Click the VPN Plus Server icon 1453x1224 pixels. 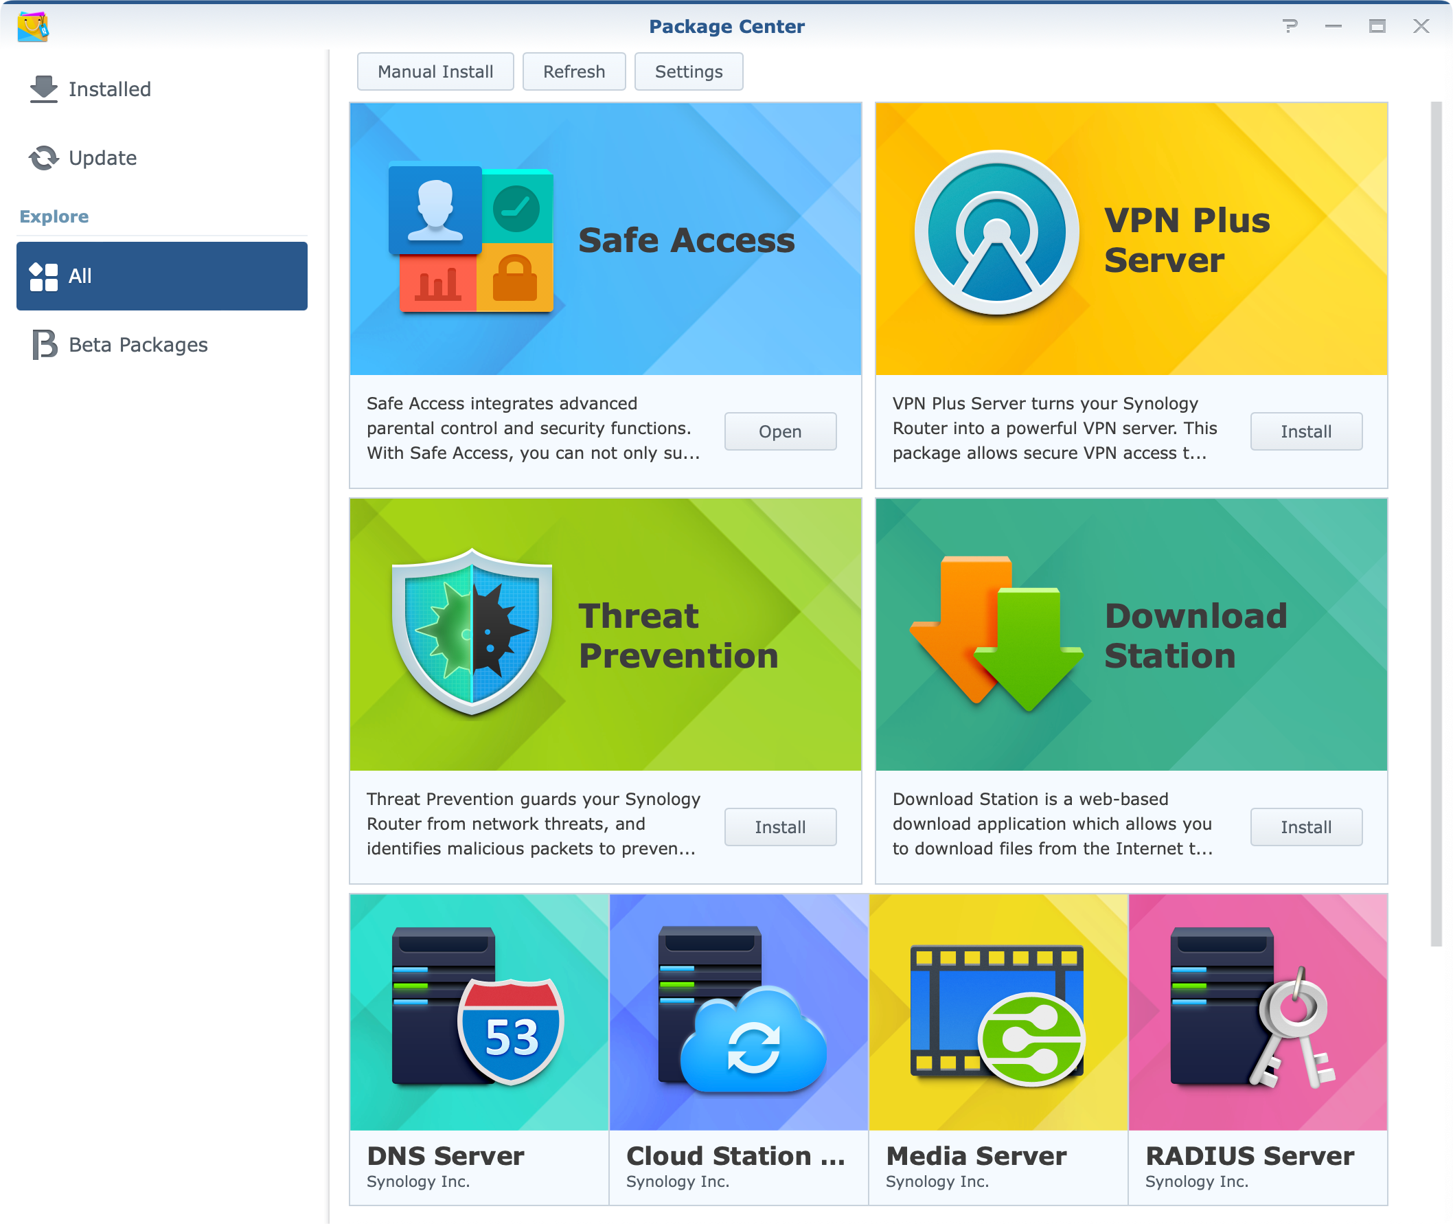coord(996,231)
